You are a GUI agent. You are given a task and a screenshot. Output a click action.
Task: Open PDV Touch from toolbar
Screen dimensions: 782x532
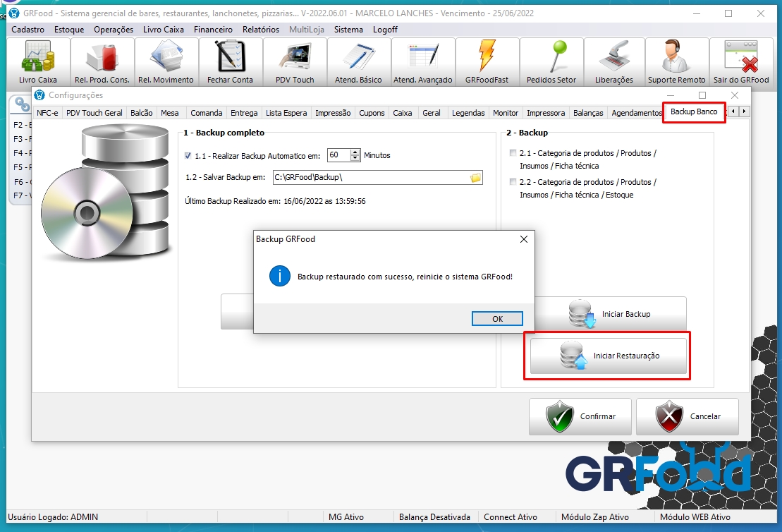point(295,62)
